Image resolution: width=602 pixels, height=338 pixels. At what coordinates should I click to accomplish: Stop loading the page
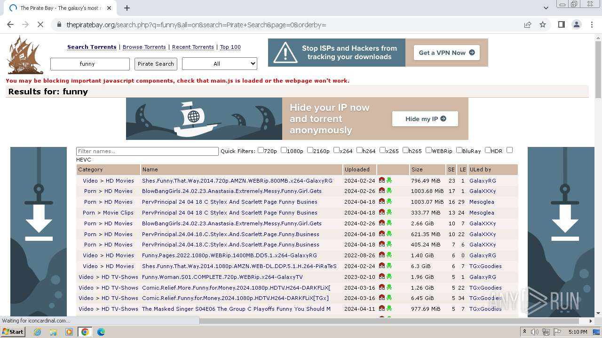click(40, 24)
